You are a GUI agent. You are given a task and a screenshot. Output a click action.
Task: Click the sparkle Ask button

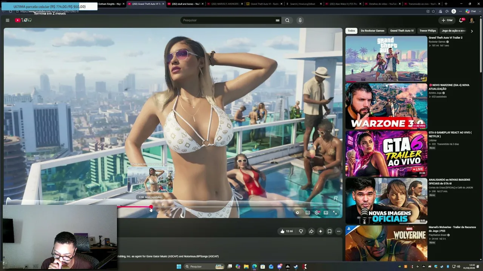pos(320,231)
